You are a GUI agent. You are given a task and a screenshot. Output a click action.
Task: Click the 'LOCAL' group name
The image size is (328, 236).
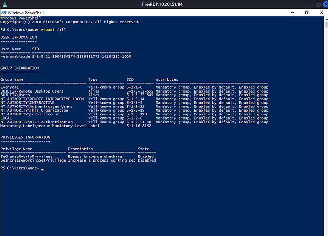click(x=6, y=118)
